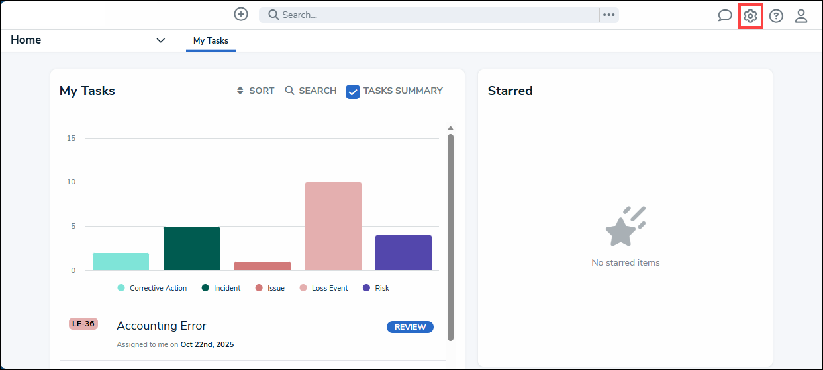The width and height of the screenshot is (823, 370).
Task: Click the Search magnifier in My Tasks
Action: 290,91
